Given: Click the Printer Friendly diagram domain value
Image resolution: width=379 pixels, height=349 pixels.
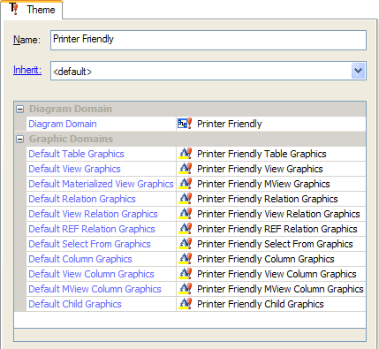Looking at the screenshot, I should [x=230, y=124].
